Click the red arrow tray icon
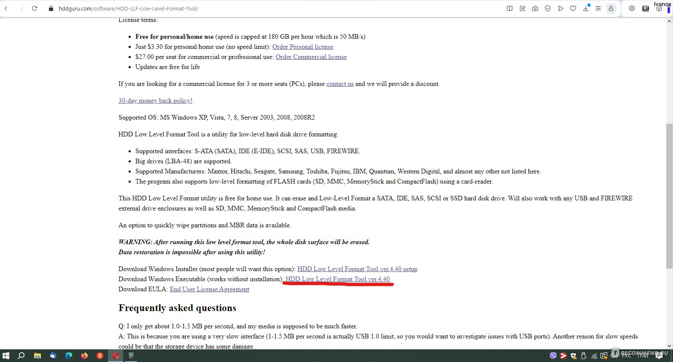The height and width of the screenshot is (362, 673). coord(563,356)
